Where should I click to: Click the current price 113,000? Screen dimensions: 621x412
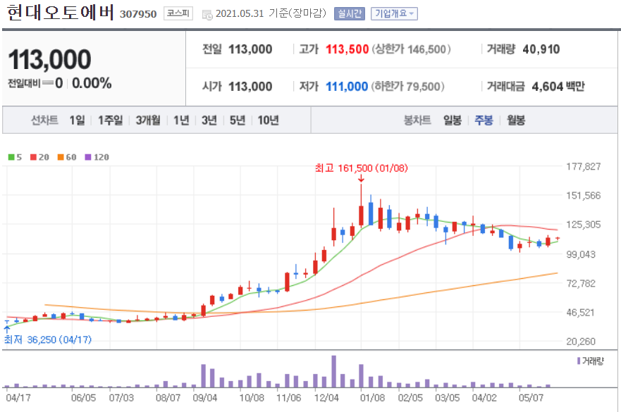click(49, 59)
